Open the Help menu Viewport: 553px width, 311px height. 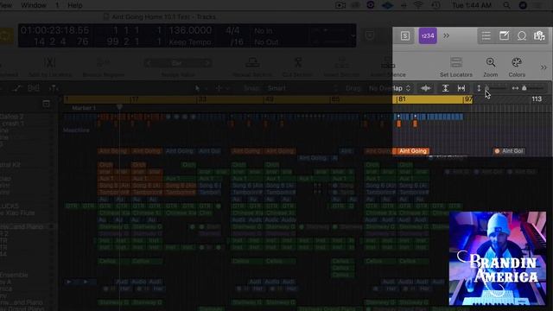click(x=75, y=5)
